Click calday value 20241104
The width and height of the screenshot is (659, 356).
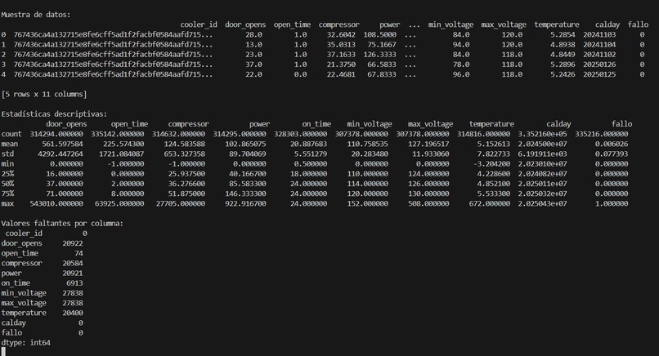click(598, 44)
